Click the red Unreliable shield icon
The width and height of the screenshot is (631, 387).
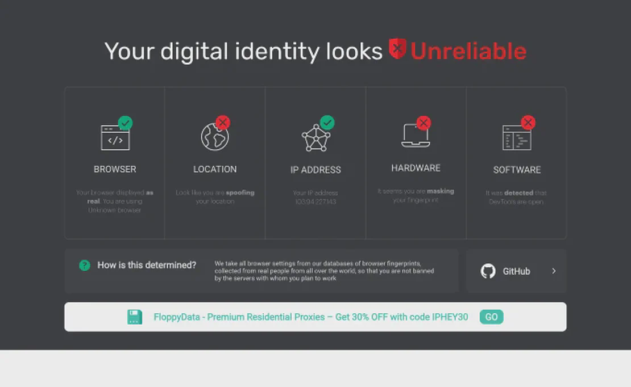(397, 49)
